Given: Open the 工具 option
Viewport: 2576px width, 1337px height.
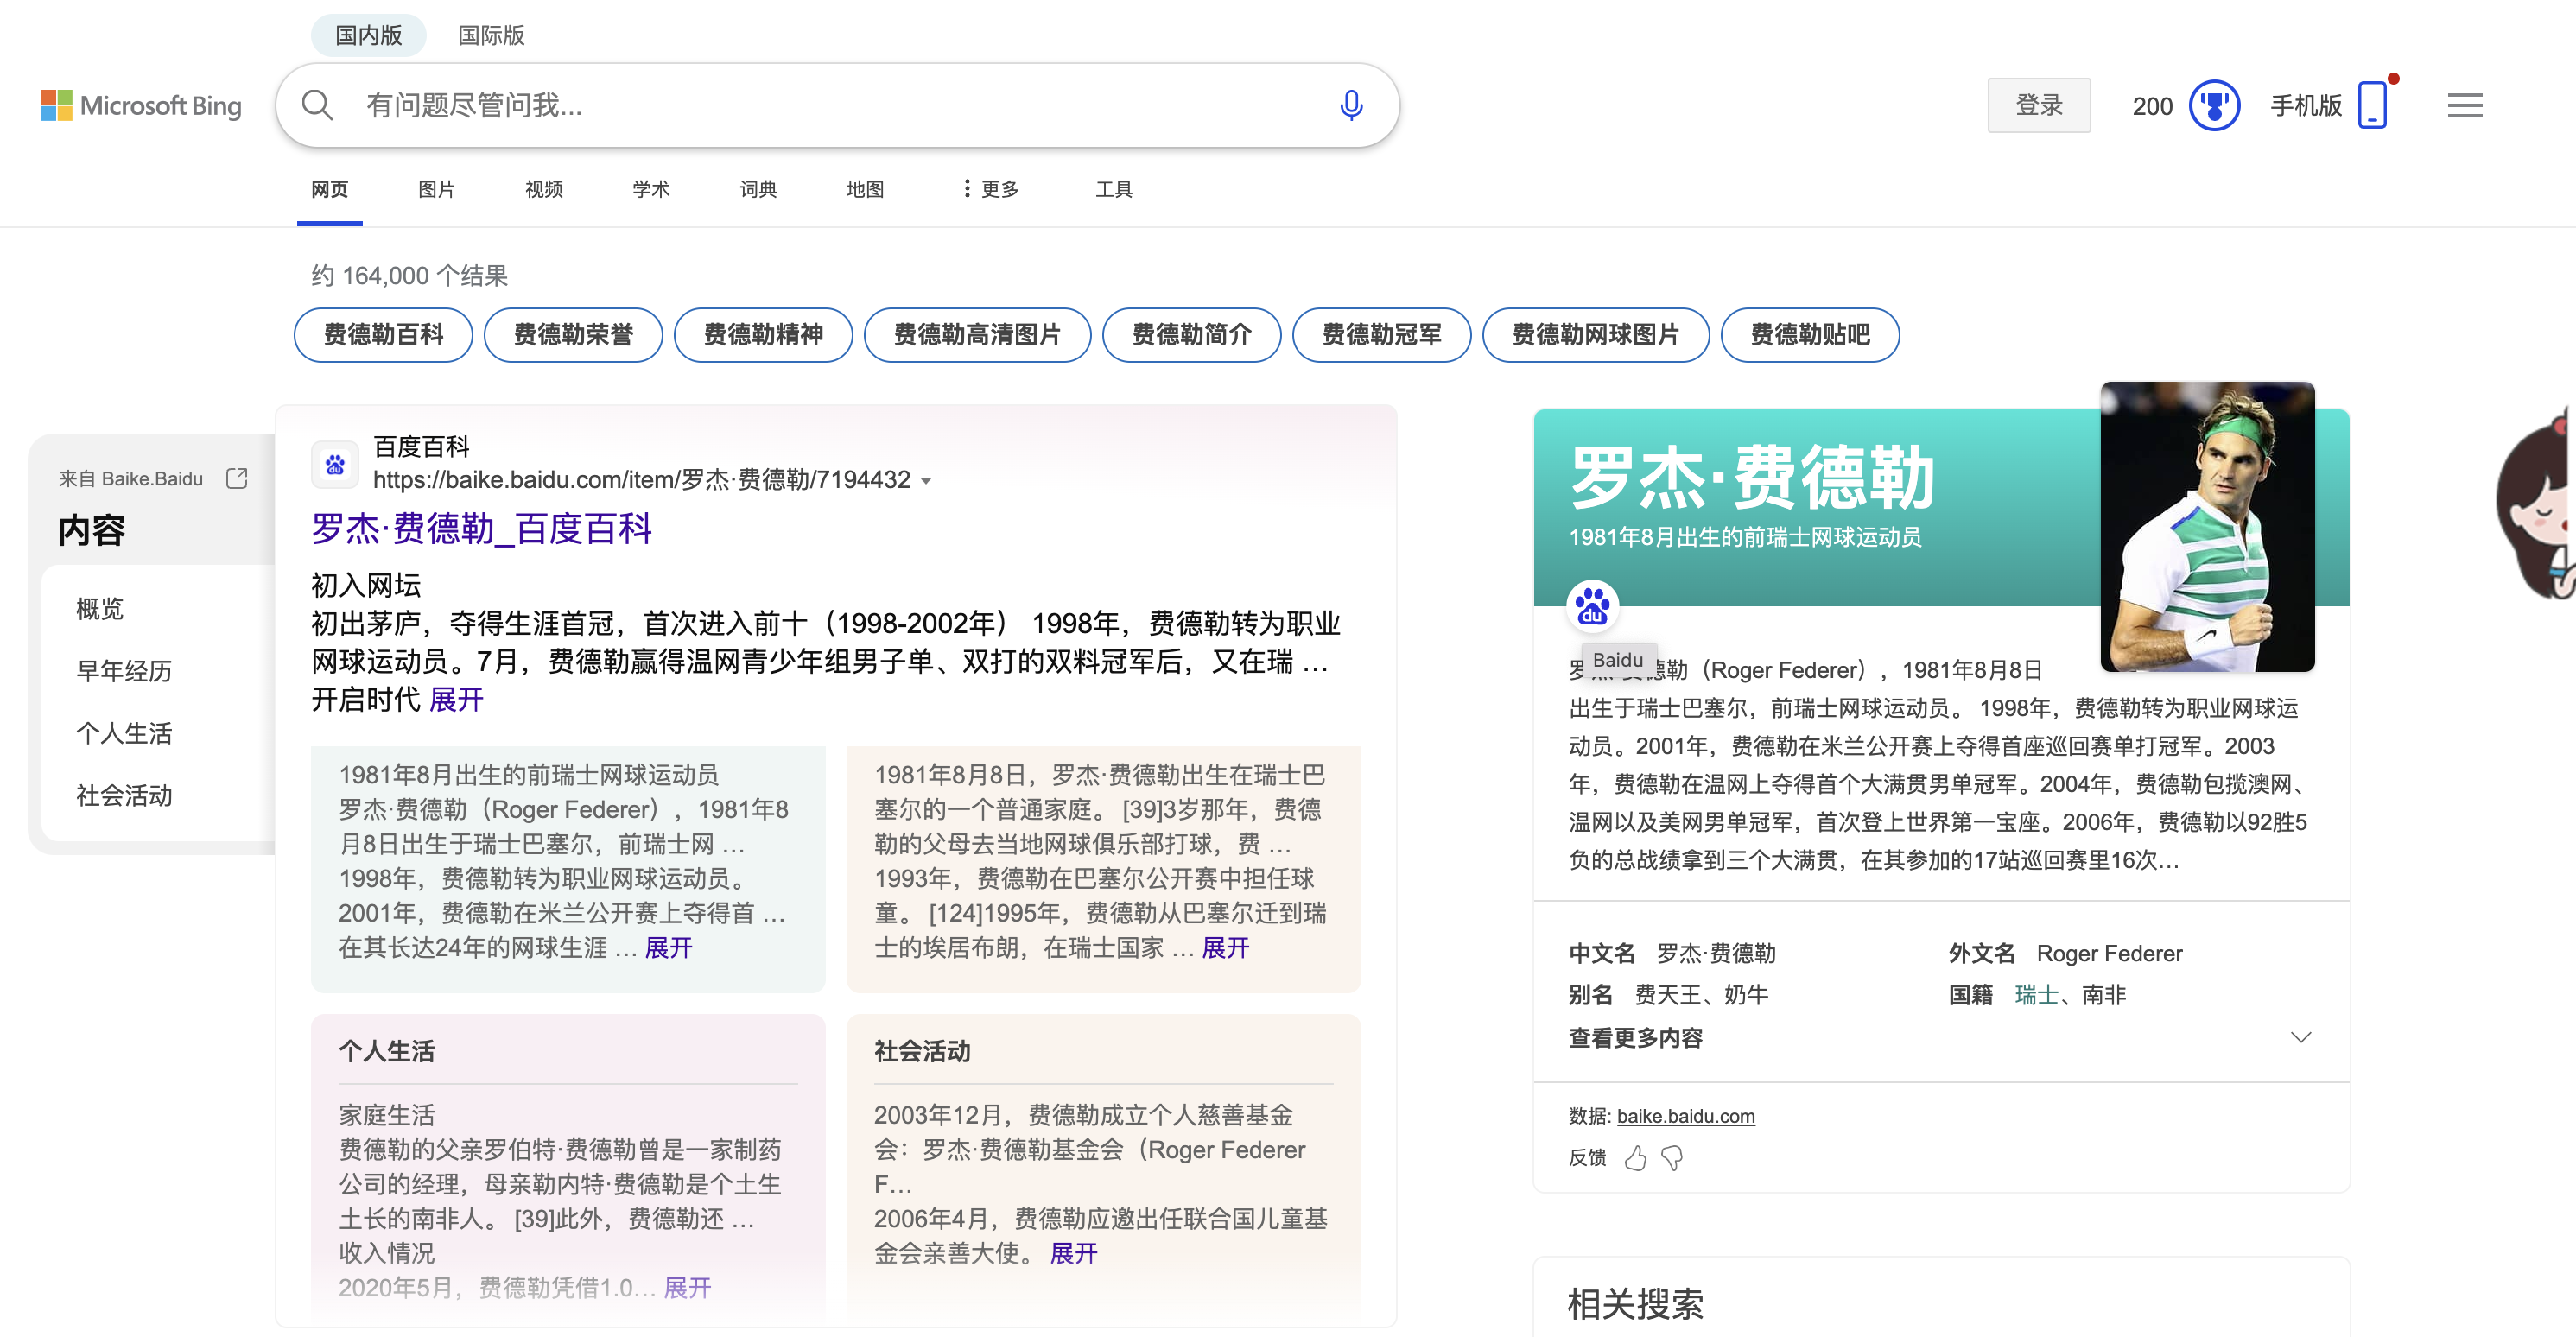Looking at the screenshot, I should [x=1114, y=189].
